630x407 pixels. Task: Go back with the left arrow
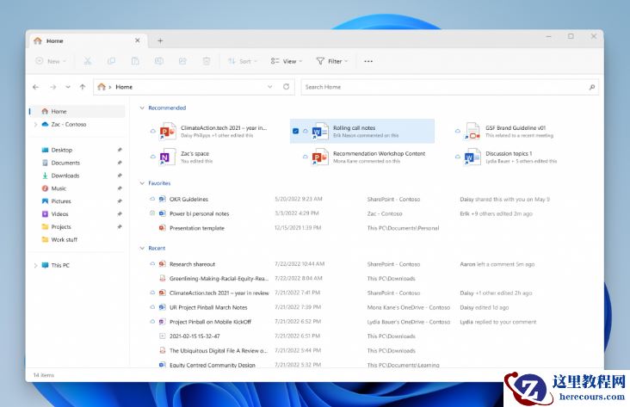[x=36, y=87]
